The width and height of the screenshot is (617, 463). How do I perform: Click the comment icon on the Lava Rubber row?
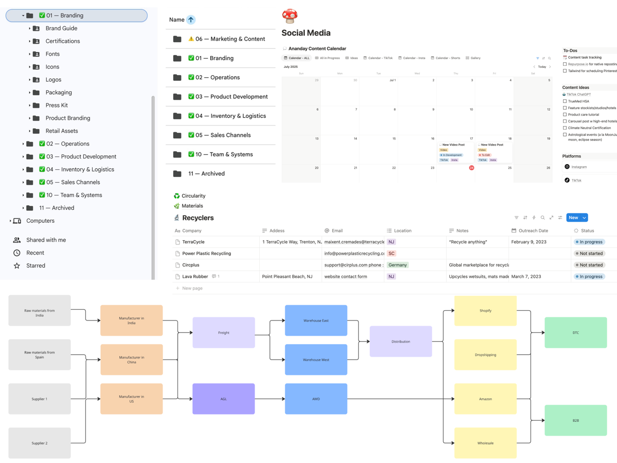[x=214, y=276]
